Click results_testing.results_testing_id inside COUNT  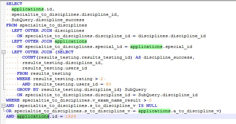(84, 57)
